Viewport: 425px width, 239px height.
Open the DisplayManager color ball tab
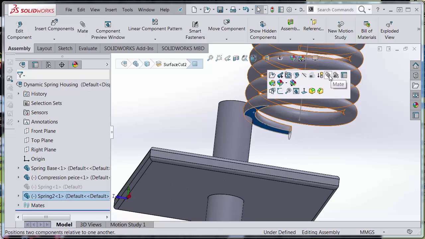point(75,64)
